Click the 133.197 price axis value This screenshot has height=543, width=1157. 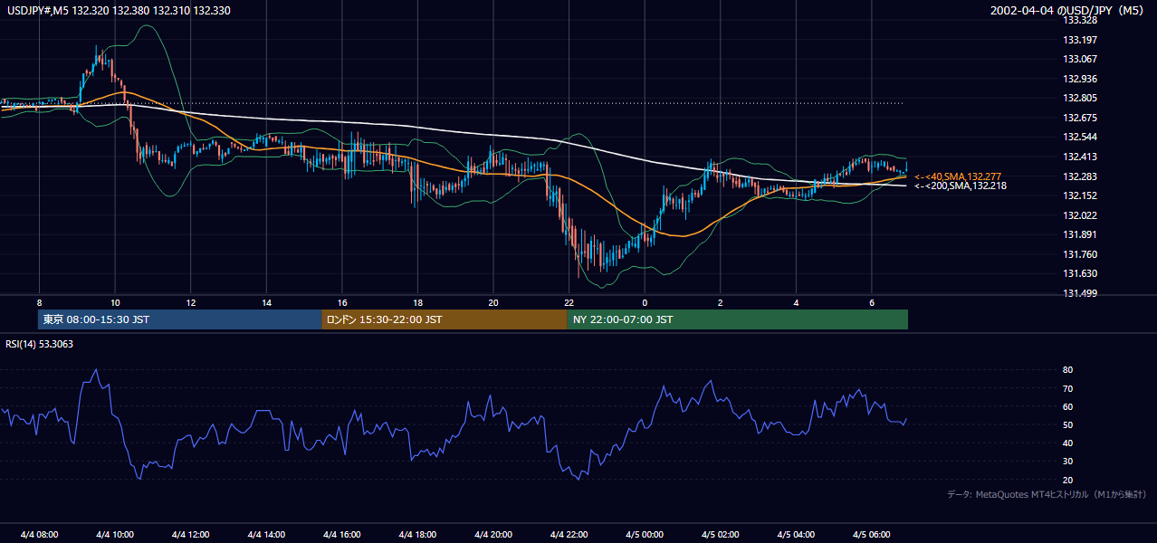(1079, 40)
